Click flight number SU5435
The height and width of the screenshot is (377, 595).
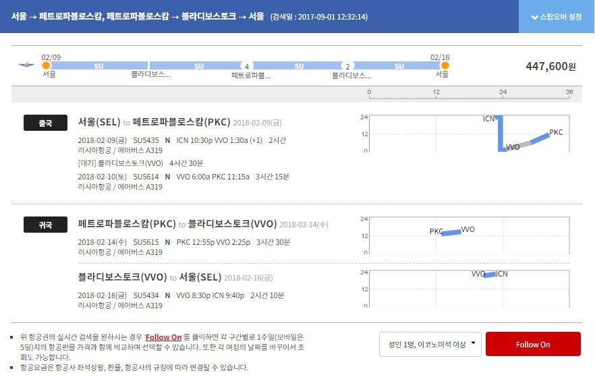coord(146,140)
